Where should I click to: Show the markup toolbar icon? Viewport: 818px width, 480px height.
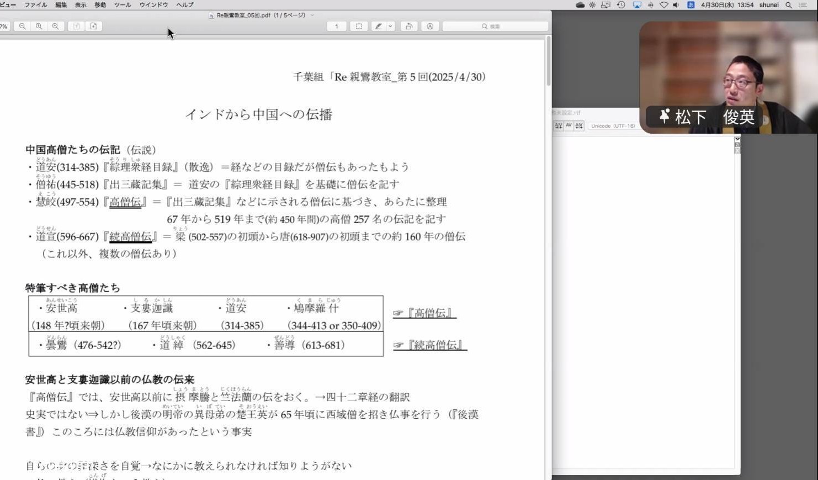pos(429,26)
